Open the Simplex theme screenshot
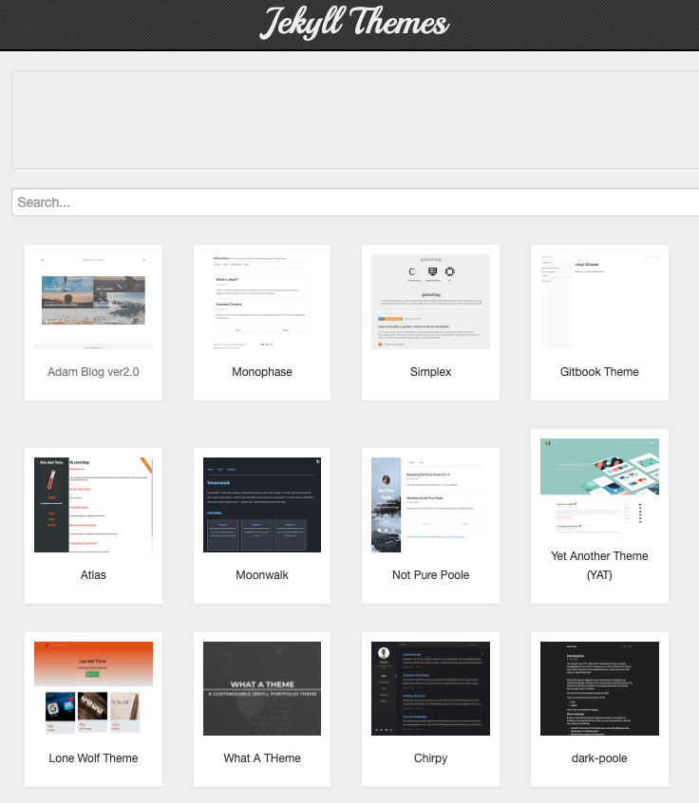 [430, 302]
